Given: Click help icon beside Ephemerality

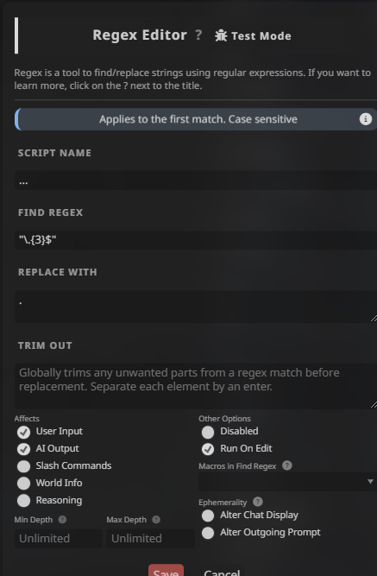Looking at the screenshot, I should tap(258, 502).
